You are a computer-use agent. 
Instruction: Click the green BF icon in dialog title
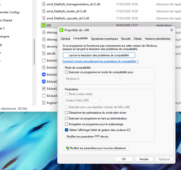pyautogui.click(x=61, y=30)
